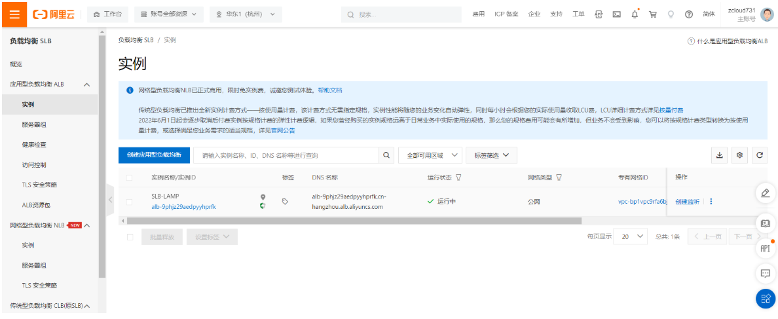Collapse the left sidebar handle
The image size is (778, 319).
[110, 200]
